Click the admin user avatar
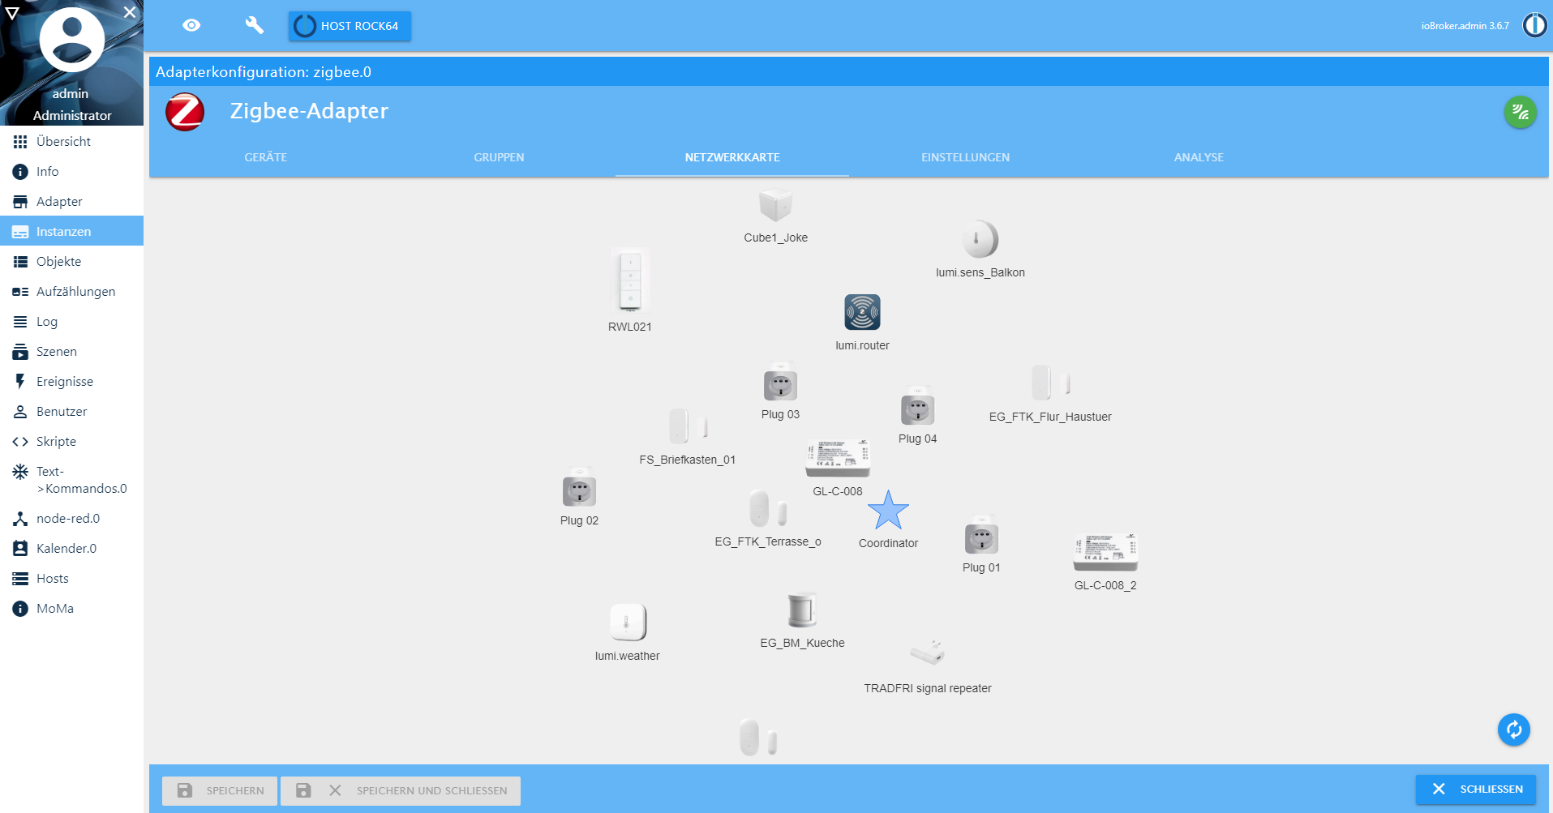Image resolution: width=1553 pixels, height=813 pixels. point(71,40)
